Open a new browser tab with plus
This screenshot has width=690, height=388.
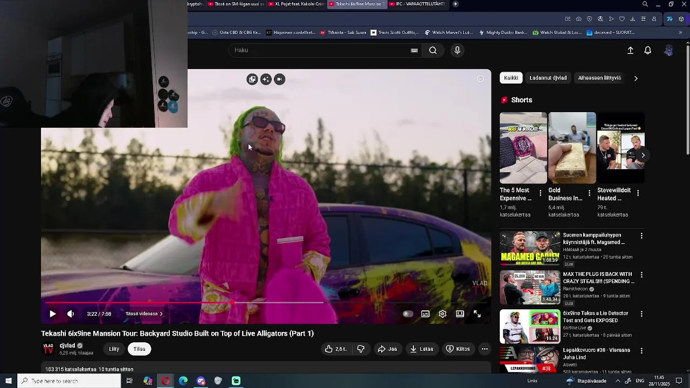pos(456,4)
